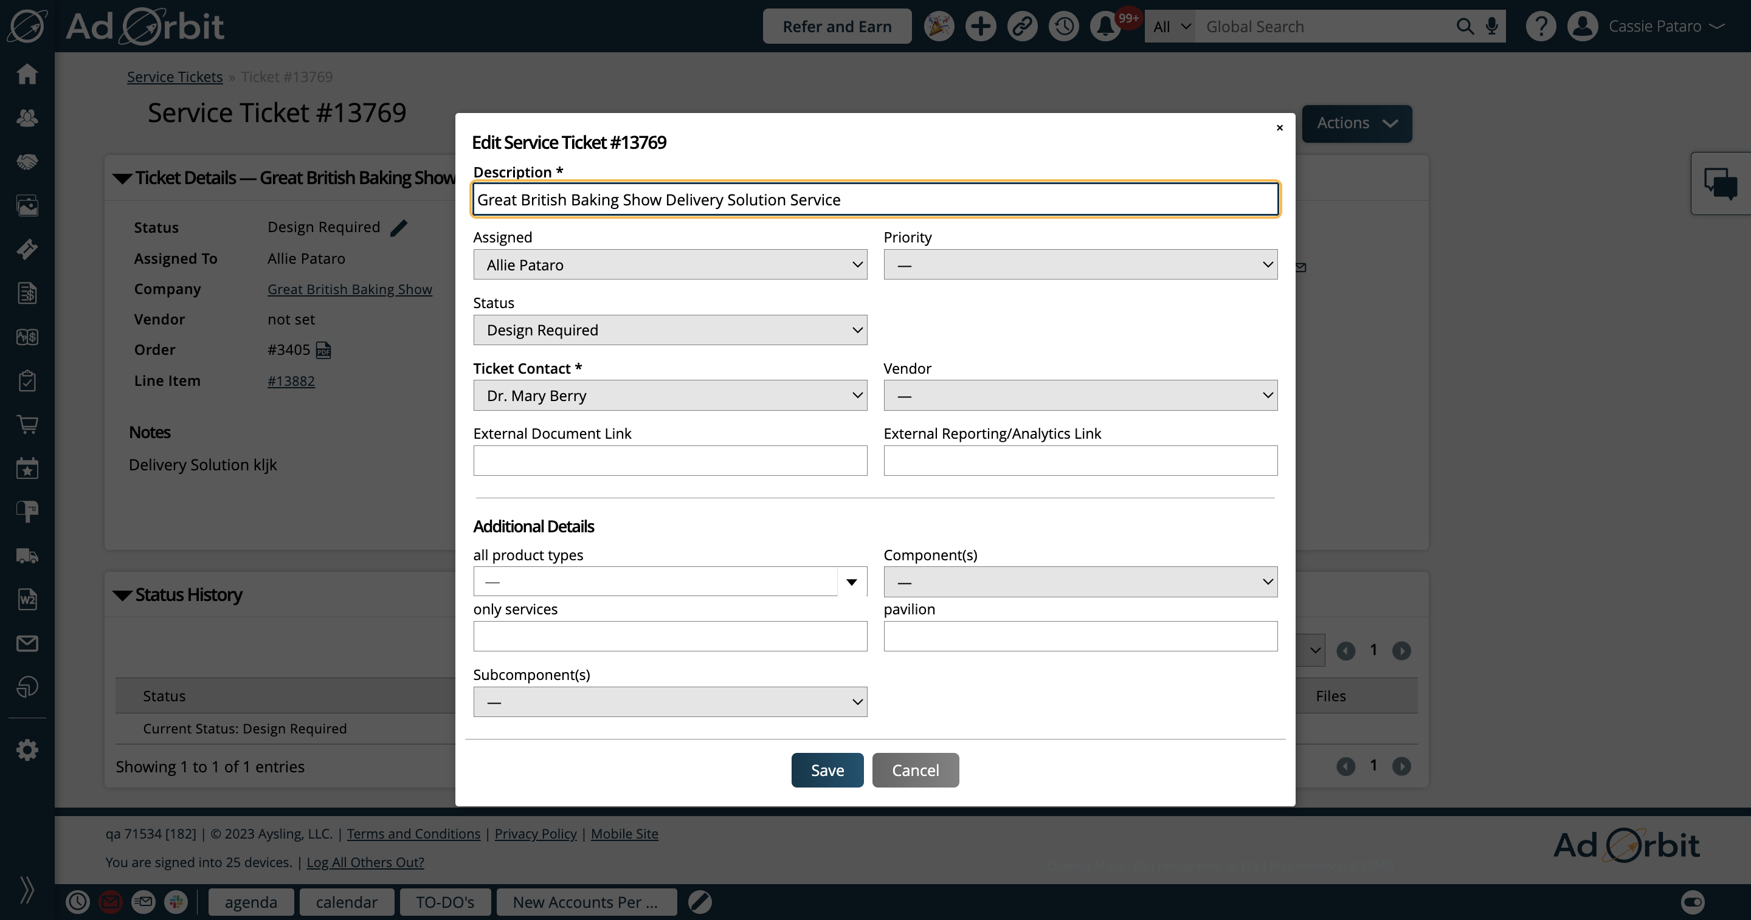Expand the sidebar with double chevron
The height and width of the screenshot is (920, 1751).
pos(27,890)
